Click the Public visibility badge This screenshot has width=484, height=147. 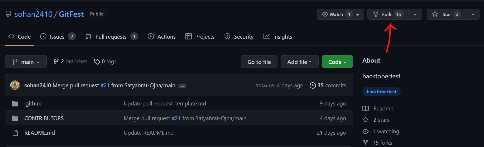click(x=97, y=14)
